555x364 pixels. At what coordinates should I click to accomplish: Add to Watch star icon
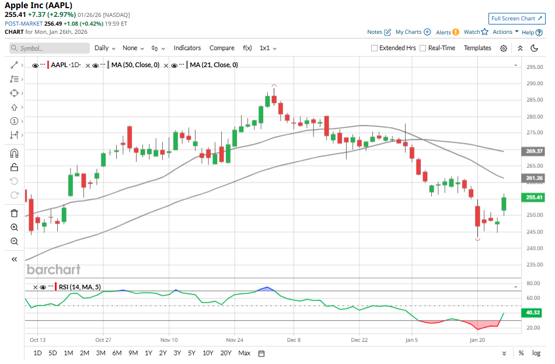484,32
